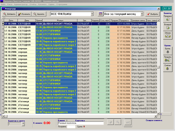The height and width of the screenshot is (131, 175).
Task: Select 19.10.2006 13:30 ОТСТУПНИКИ row
Action: pos(81,80)
